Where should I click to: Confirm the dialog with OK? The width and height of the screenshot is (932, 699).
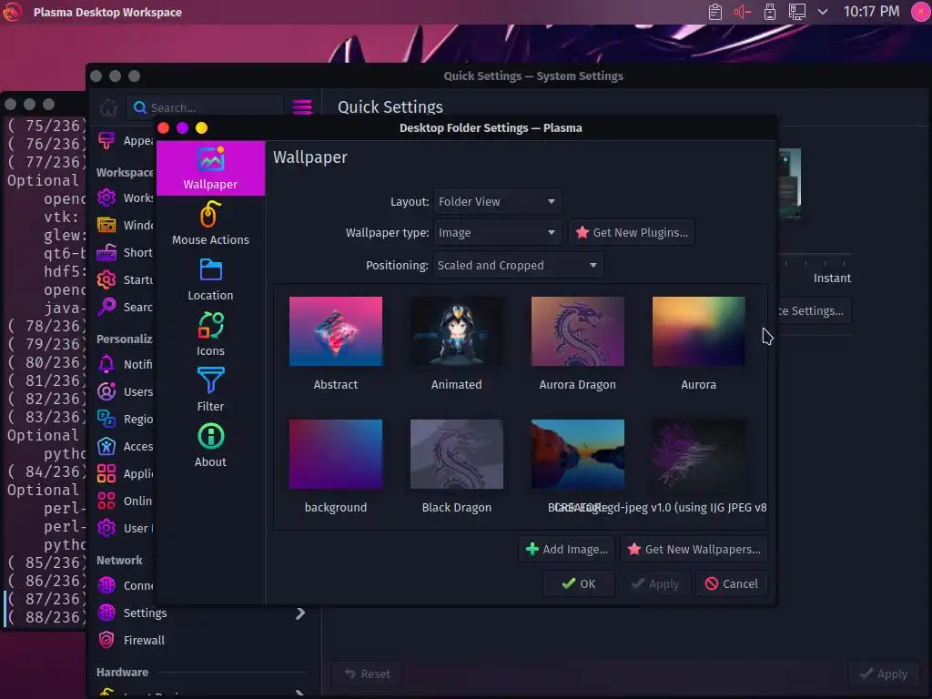pyautogui.click(x=578, y=583)
